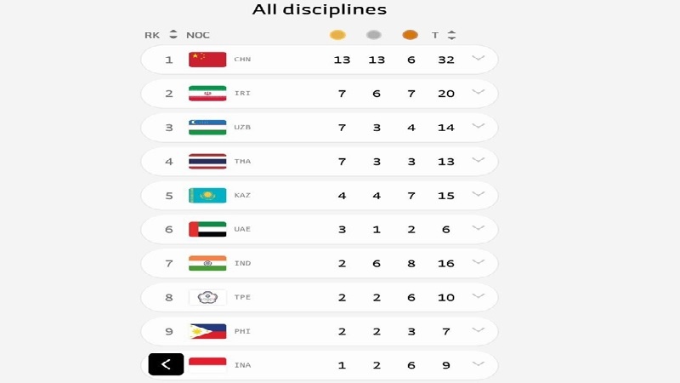The height and width of the screenshot is (383, 680).
Task: Click the Iran flag icon
Action: (207, 94)
